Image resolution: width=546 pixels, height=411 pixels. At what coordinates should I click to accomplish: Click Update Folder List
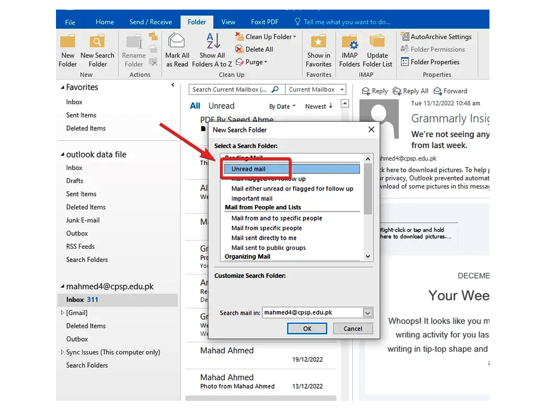click(378, 48)
